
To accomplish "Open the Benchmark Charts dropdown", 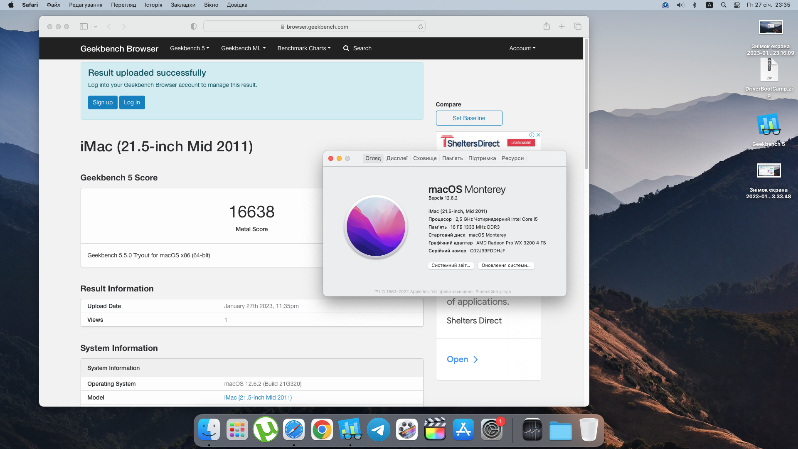I will 304,48.
